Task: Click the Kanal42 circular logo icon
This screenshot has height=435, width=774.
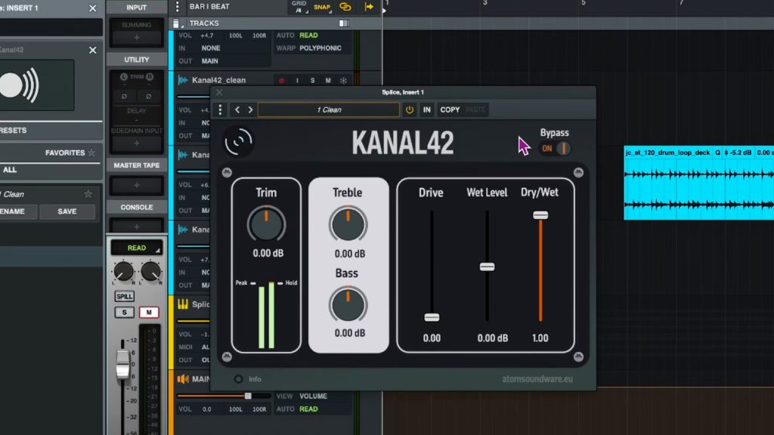Action: [238, 141]
